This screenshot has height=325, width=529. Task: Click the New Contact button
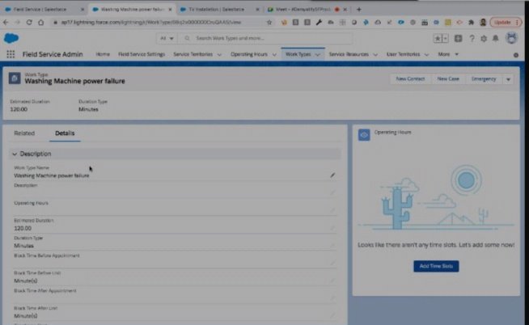(410, 79)
